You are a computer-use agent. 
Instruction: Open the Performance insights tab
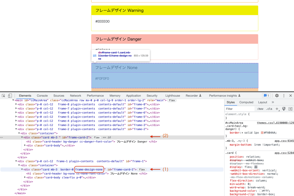(223, 96)
